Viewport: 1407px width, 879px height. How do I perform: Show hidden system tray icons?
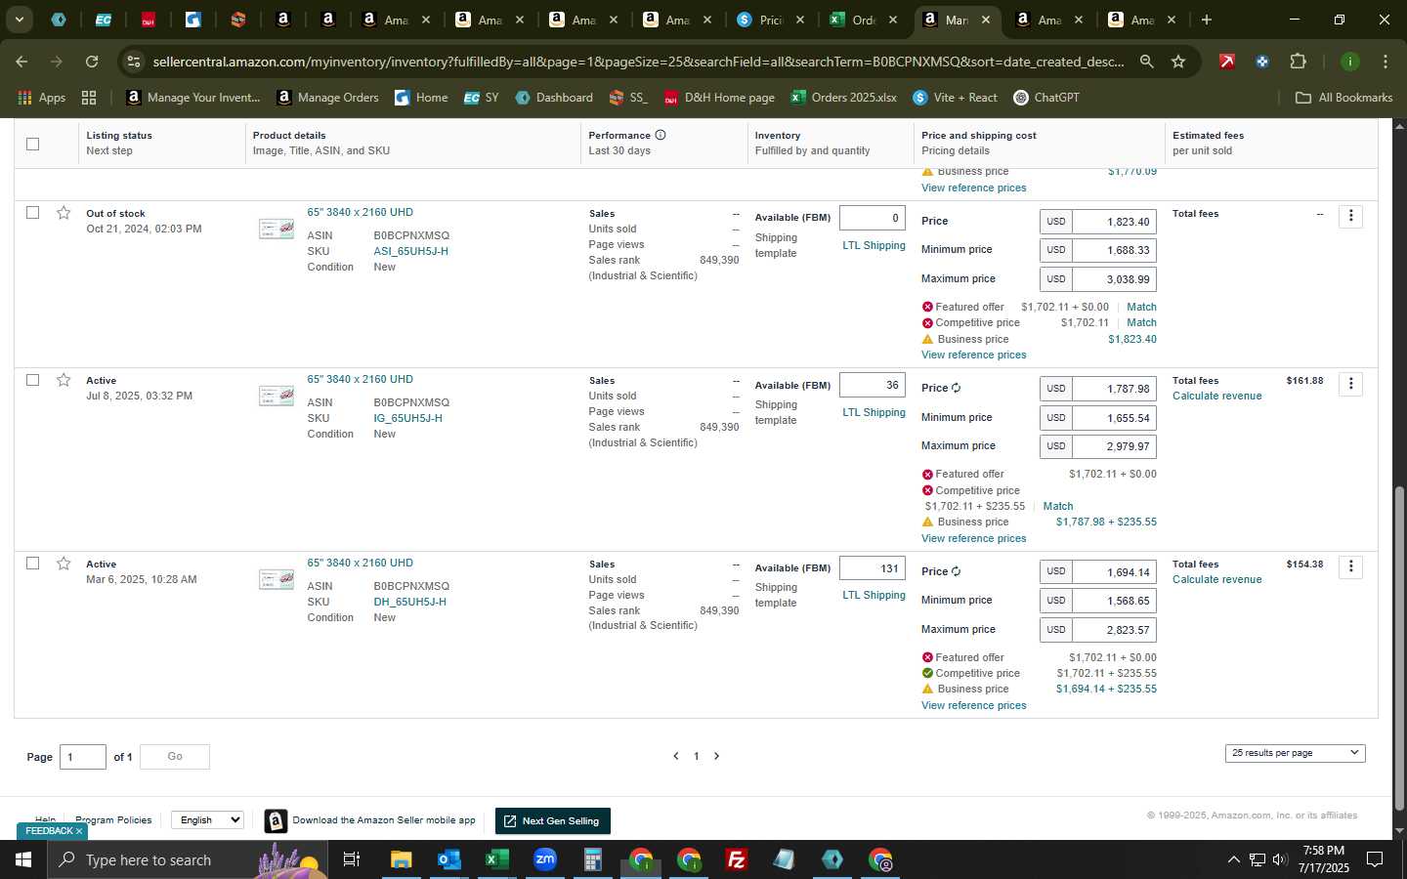[x=1233, y=859]
